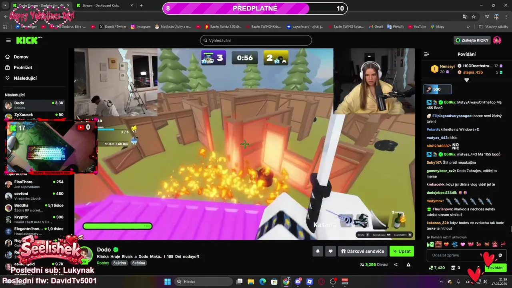
Task: Insert the green Kick emote
Action: click(430, 244)
